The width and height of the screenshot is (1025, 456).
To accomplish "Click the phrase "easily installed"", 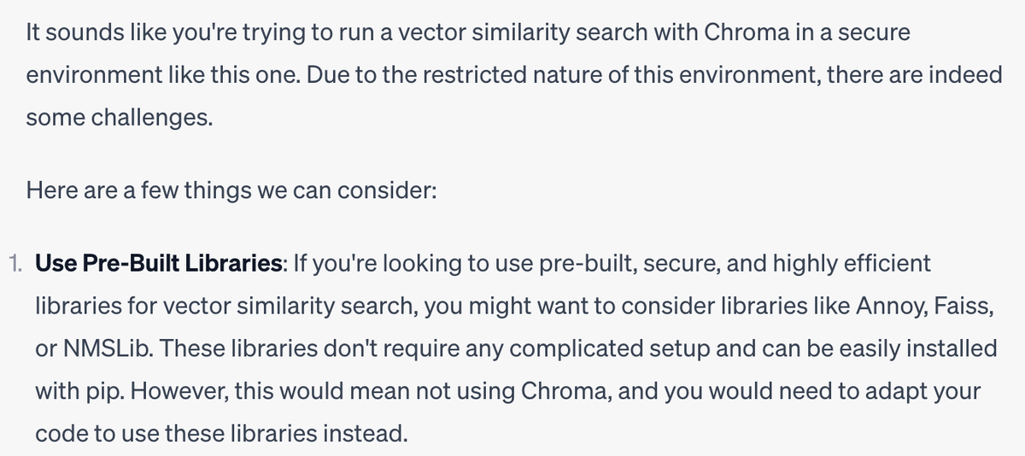I will pyautogui.click(x=912, y=348).
